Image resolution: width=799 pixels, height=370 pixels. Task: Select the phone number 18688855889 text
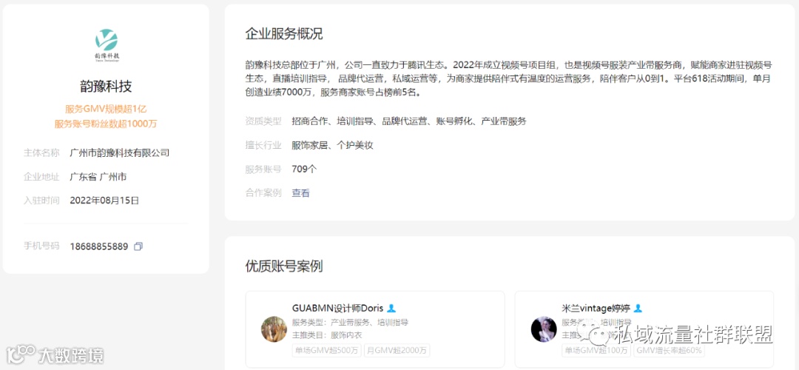[99, 246]
